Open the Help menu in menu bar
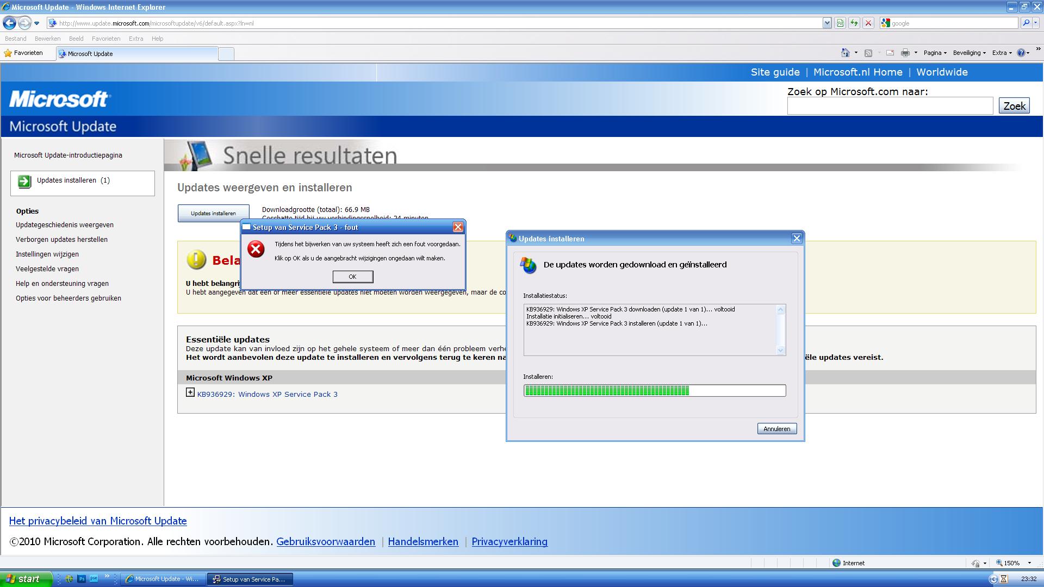 click(x=157, y=39)
